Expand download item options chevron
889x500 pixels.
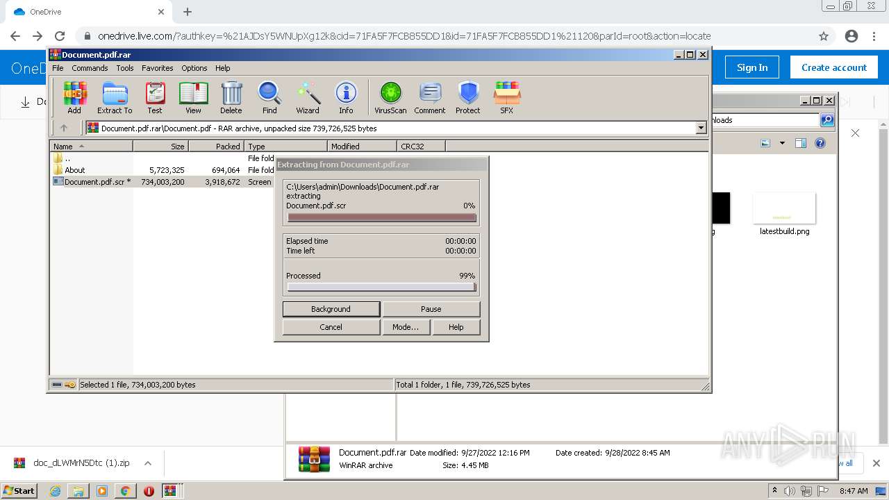[x=147, y=463]
